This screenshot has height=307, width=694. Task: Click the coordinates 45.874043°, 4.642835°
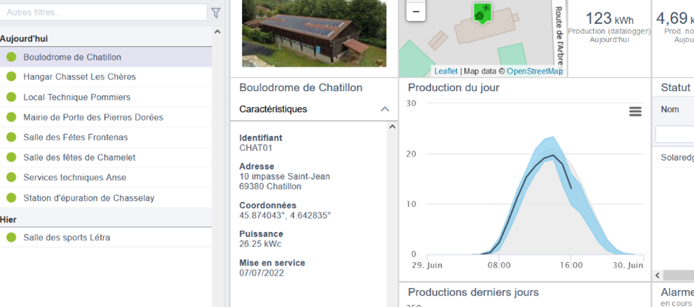285,215
